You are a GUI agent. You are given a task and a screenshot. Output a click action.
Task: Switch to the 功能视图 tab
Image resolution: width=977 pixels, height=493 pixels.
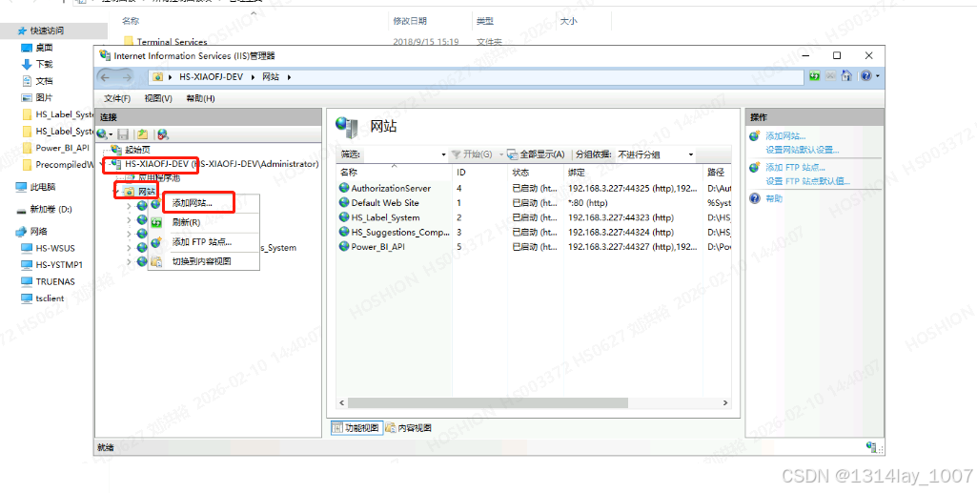[x=356, y=428]
